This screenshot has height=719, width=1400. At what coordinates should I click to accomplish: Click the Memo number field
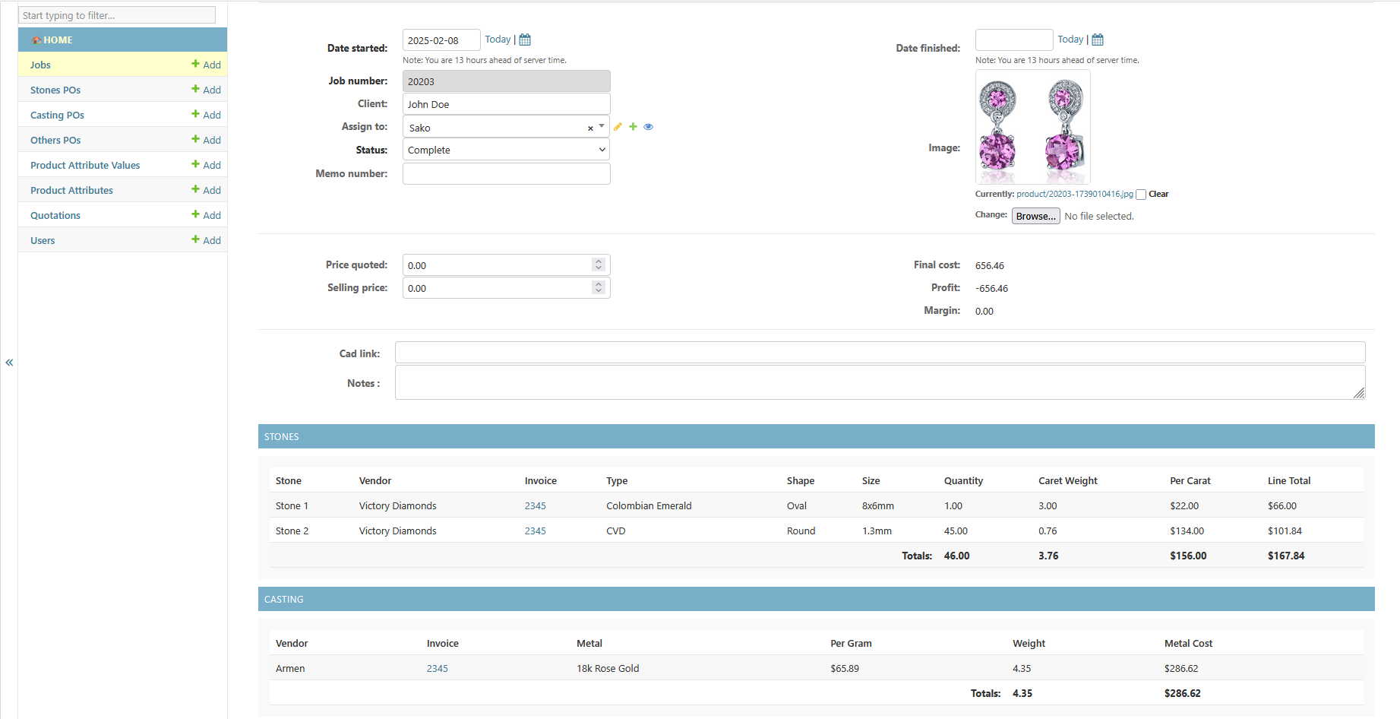coord(506,173)
